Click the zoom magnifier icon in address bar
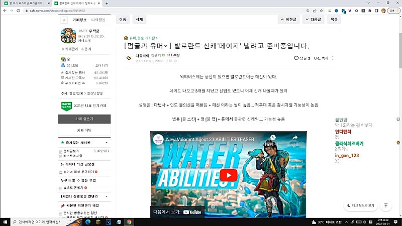Image resolution: width=402 pixels, height=226 pixels. (x=308, y=11)
